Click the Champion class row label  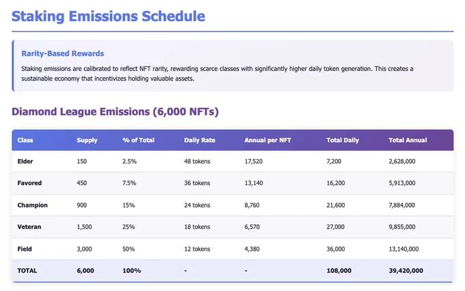click(32, 206)
